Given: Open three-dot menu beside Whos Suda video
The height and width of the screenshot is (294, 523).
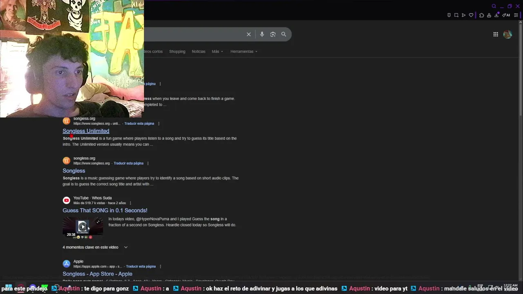Looking at the screenshot, I should click(x=130, y=203).
